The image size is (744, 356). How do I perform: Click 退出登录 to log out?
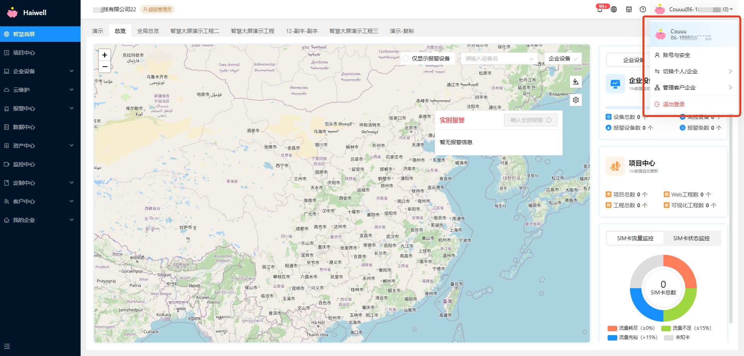[673, 104]
